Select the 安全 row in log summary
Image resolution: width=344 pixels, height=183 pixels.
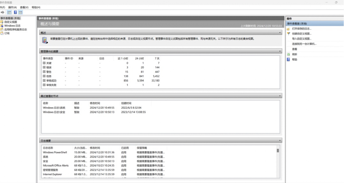104,161
